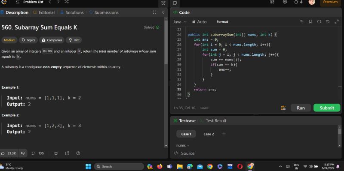Open the notification bell in taskbar

pos(338,167)
